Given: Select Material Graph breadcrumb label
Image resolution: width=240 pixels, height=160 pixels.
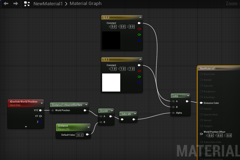Looking at the screenshot, I should pos(86,3).
